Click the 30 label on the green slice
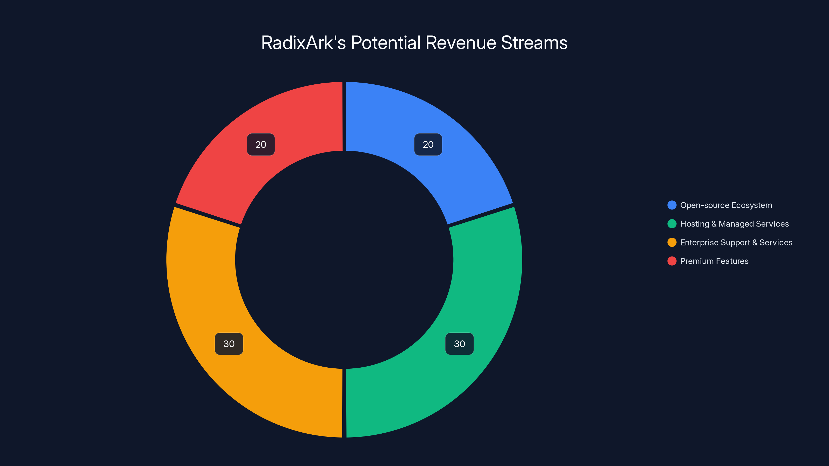Viewport: 829px width, 466px height. (459, 344)
